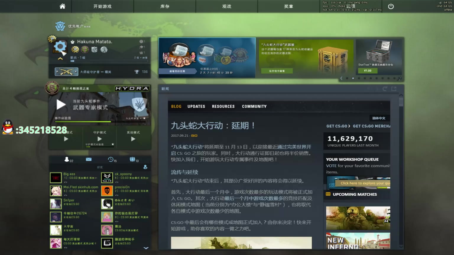Viewport: 454px width, 255px height.
Task: Switch to the RESOURCES tab
Action: [x=223, y=107]
